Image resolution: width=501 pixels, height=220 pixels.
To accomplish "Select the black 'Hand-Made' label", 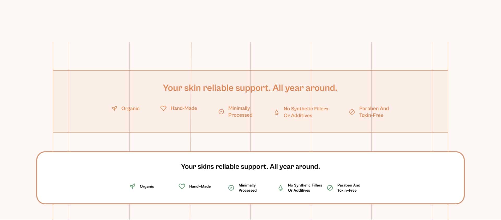I will (200, 186).
